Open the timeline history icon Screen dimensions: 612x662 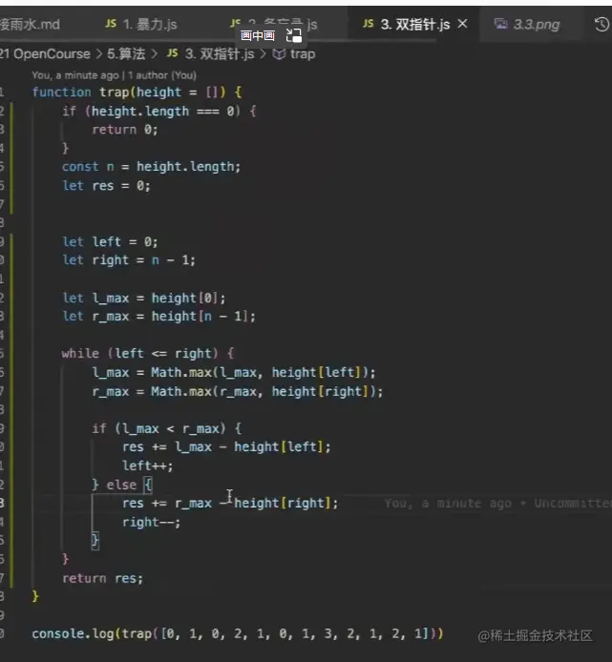(x=601, y=25)
